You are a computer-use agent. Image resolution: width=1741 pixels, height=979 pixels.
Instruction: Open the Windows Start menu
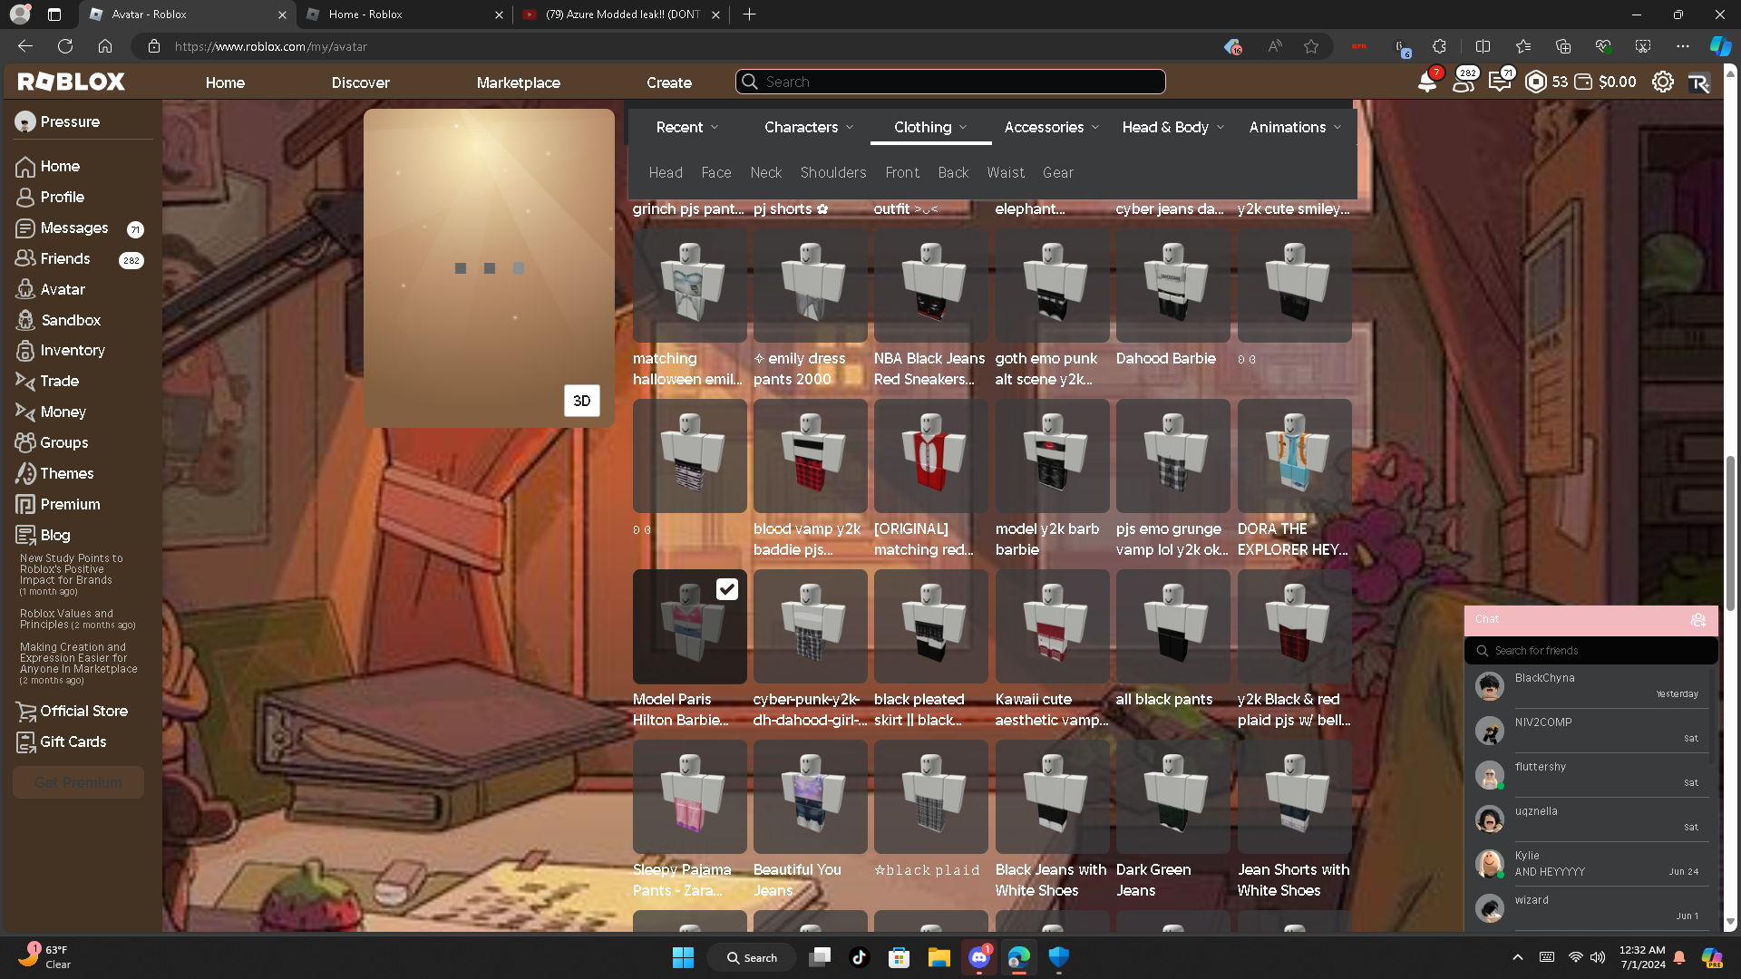(x=683, y=957)
